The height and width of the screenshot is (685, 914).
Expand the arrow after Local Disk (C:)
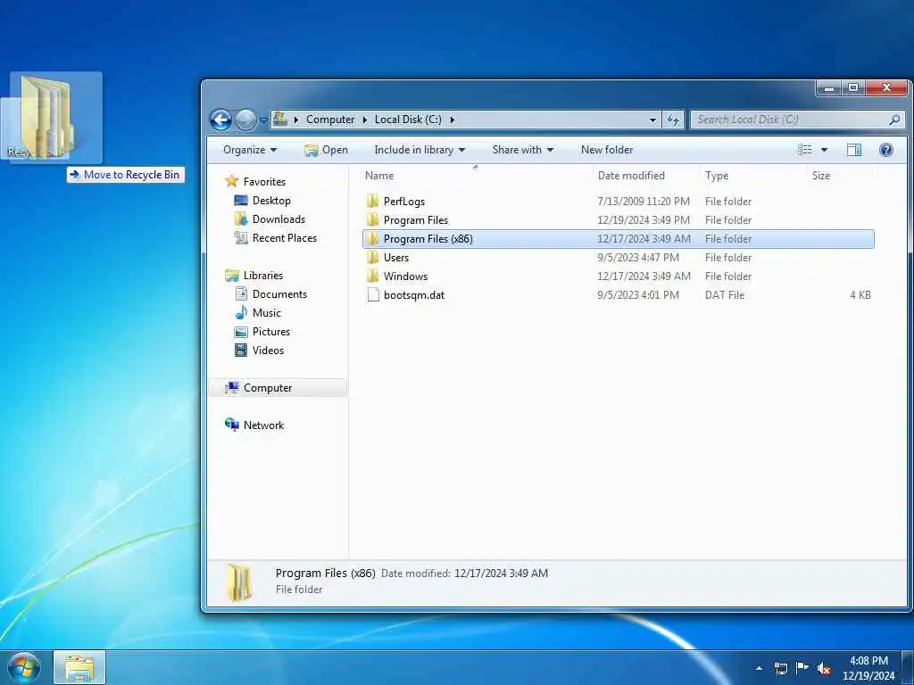tap(452, 120)
